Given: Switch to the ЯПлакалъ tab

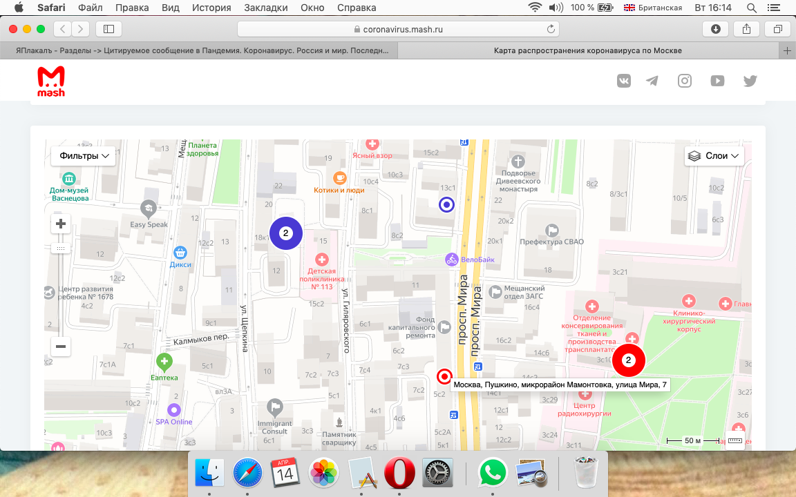Looking at the screenshot, I should (x=199, y=50).
